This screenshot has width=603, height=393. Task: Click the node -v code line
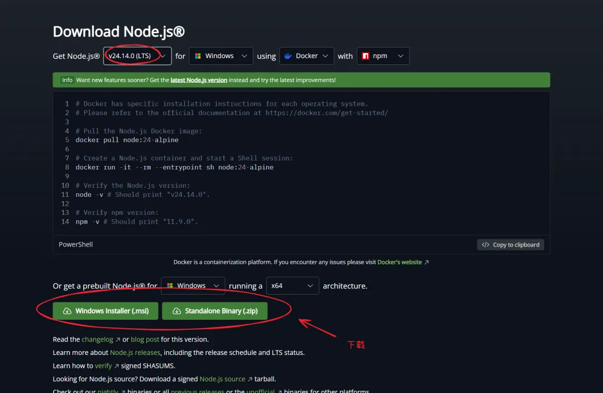tap(143, 195)
